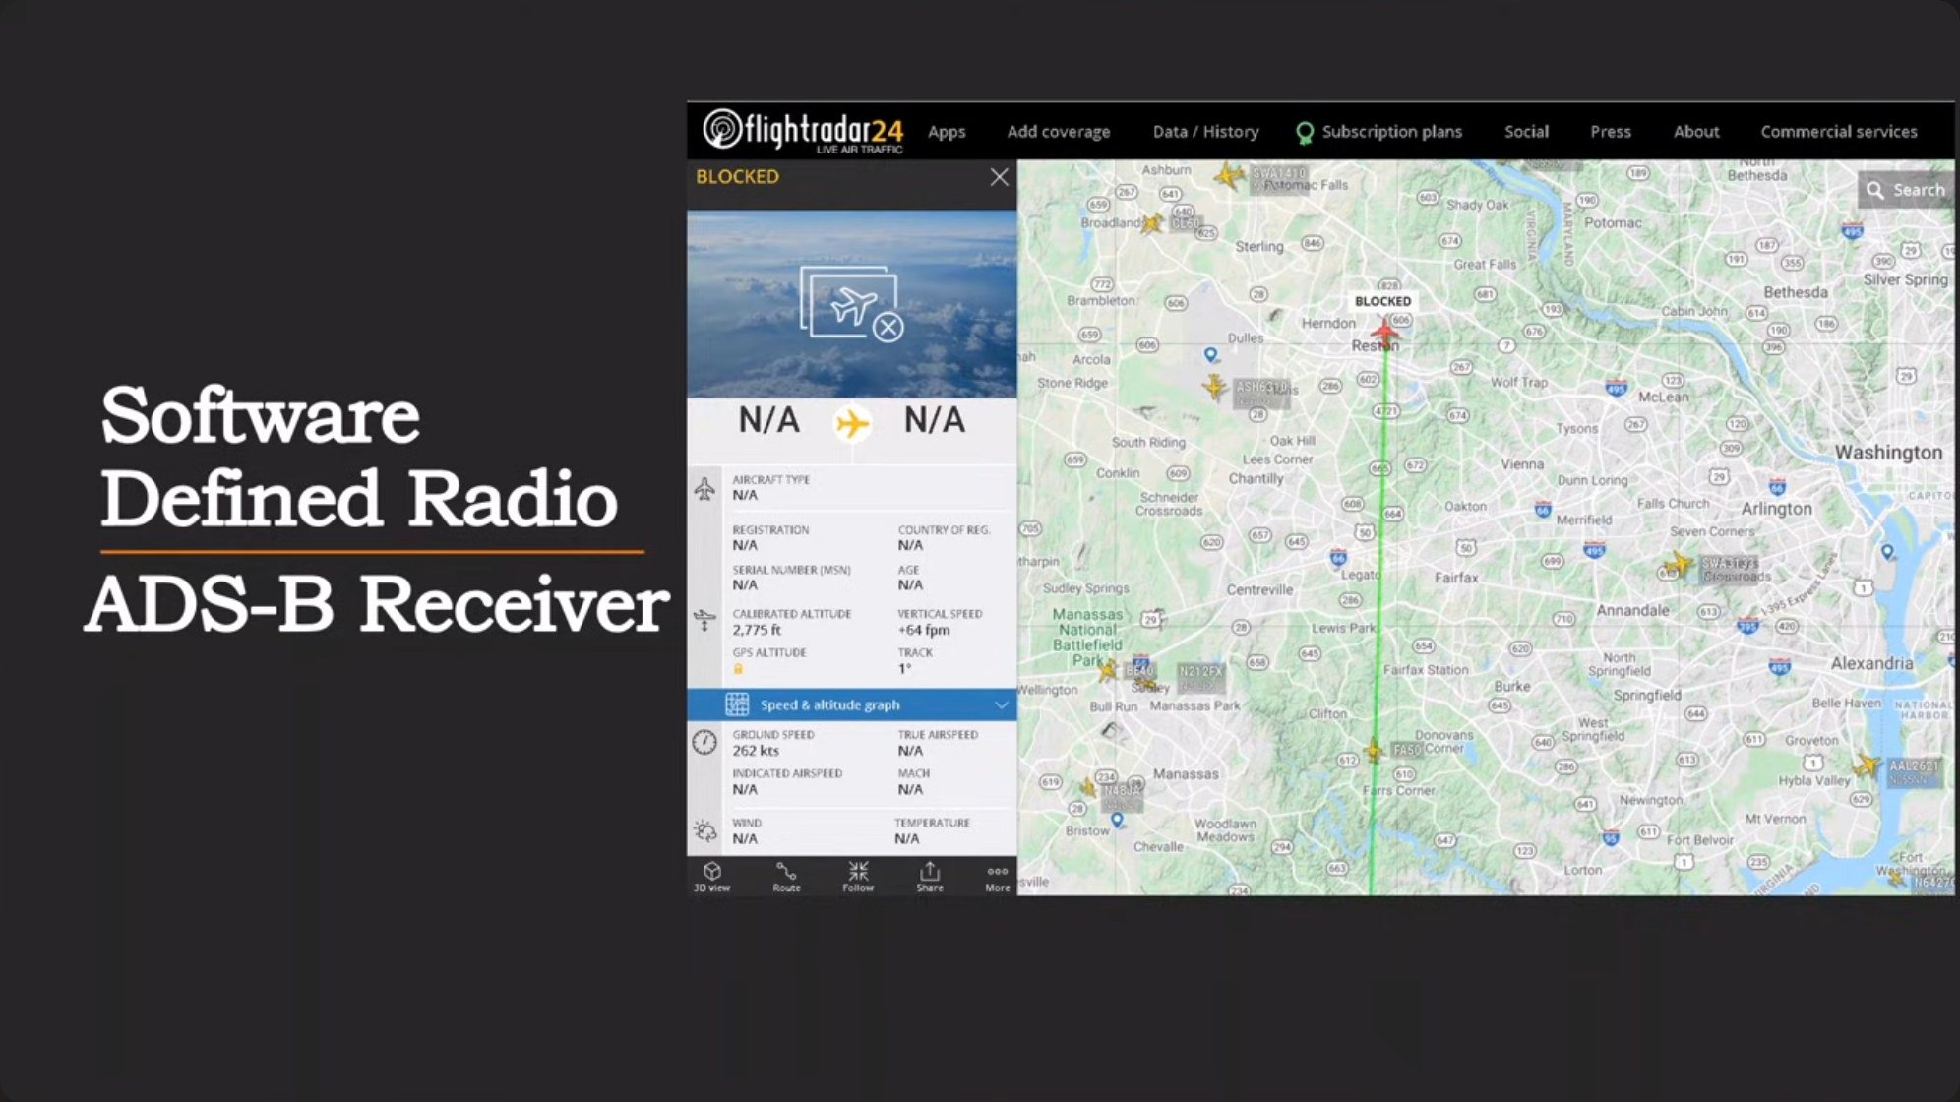The width and height of the screenshot is (1960, 1102).
Task: Open the flightradar24 logo home link
Action: pos(803,131)
